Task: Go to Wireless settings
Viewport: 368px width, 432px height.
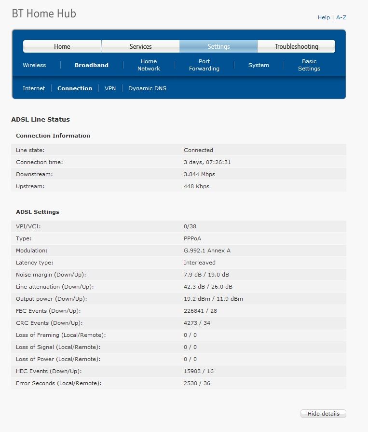Action: point(34,65)
